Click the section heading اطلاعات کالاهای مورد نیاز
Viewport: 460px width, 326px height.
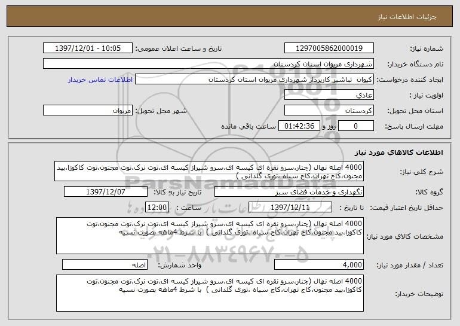click(x=398, y=153)
